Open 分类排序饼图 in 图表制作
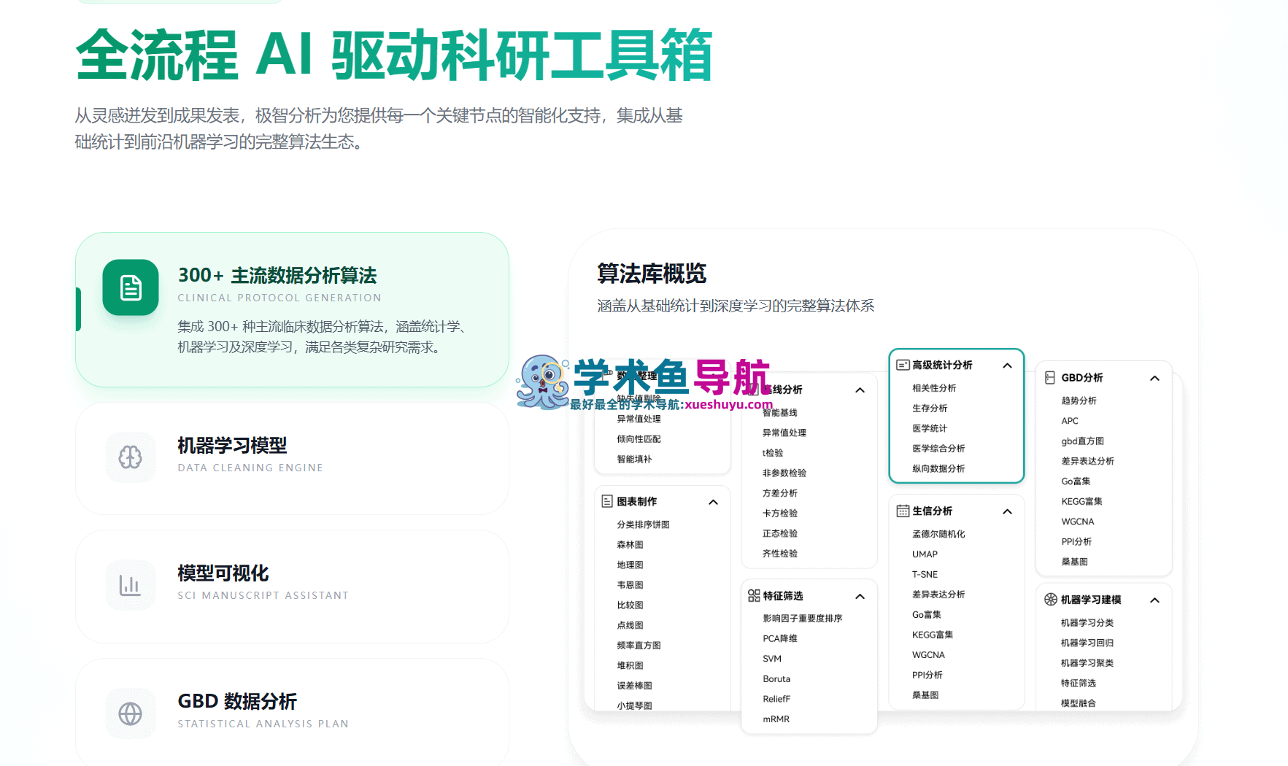The image size is (1288, 766). pos(643,525)
